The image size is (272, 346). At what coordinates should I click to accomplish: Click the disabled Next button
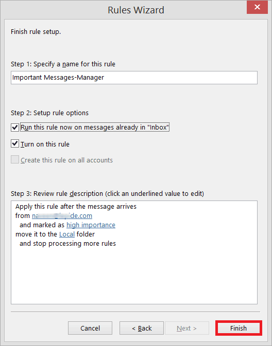(x=187, y=328)
